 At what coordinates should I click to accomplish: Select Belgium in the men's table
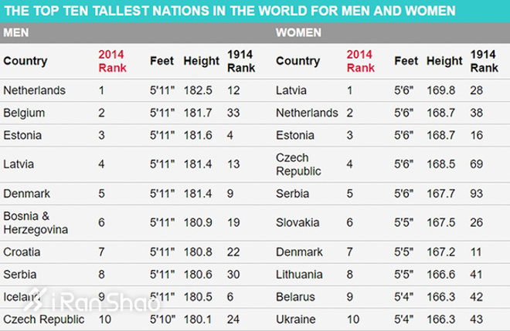pos(24,113)
